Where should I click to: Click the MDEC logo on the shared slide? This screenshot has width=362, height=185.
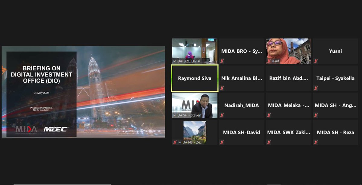[x=56, y=129]
